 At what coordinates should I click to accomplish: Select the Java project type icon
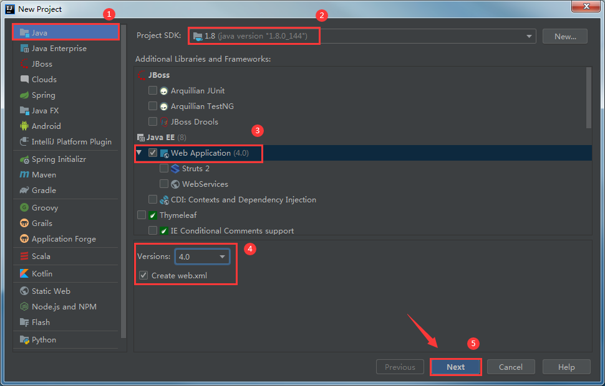tap(24, 33)
